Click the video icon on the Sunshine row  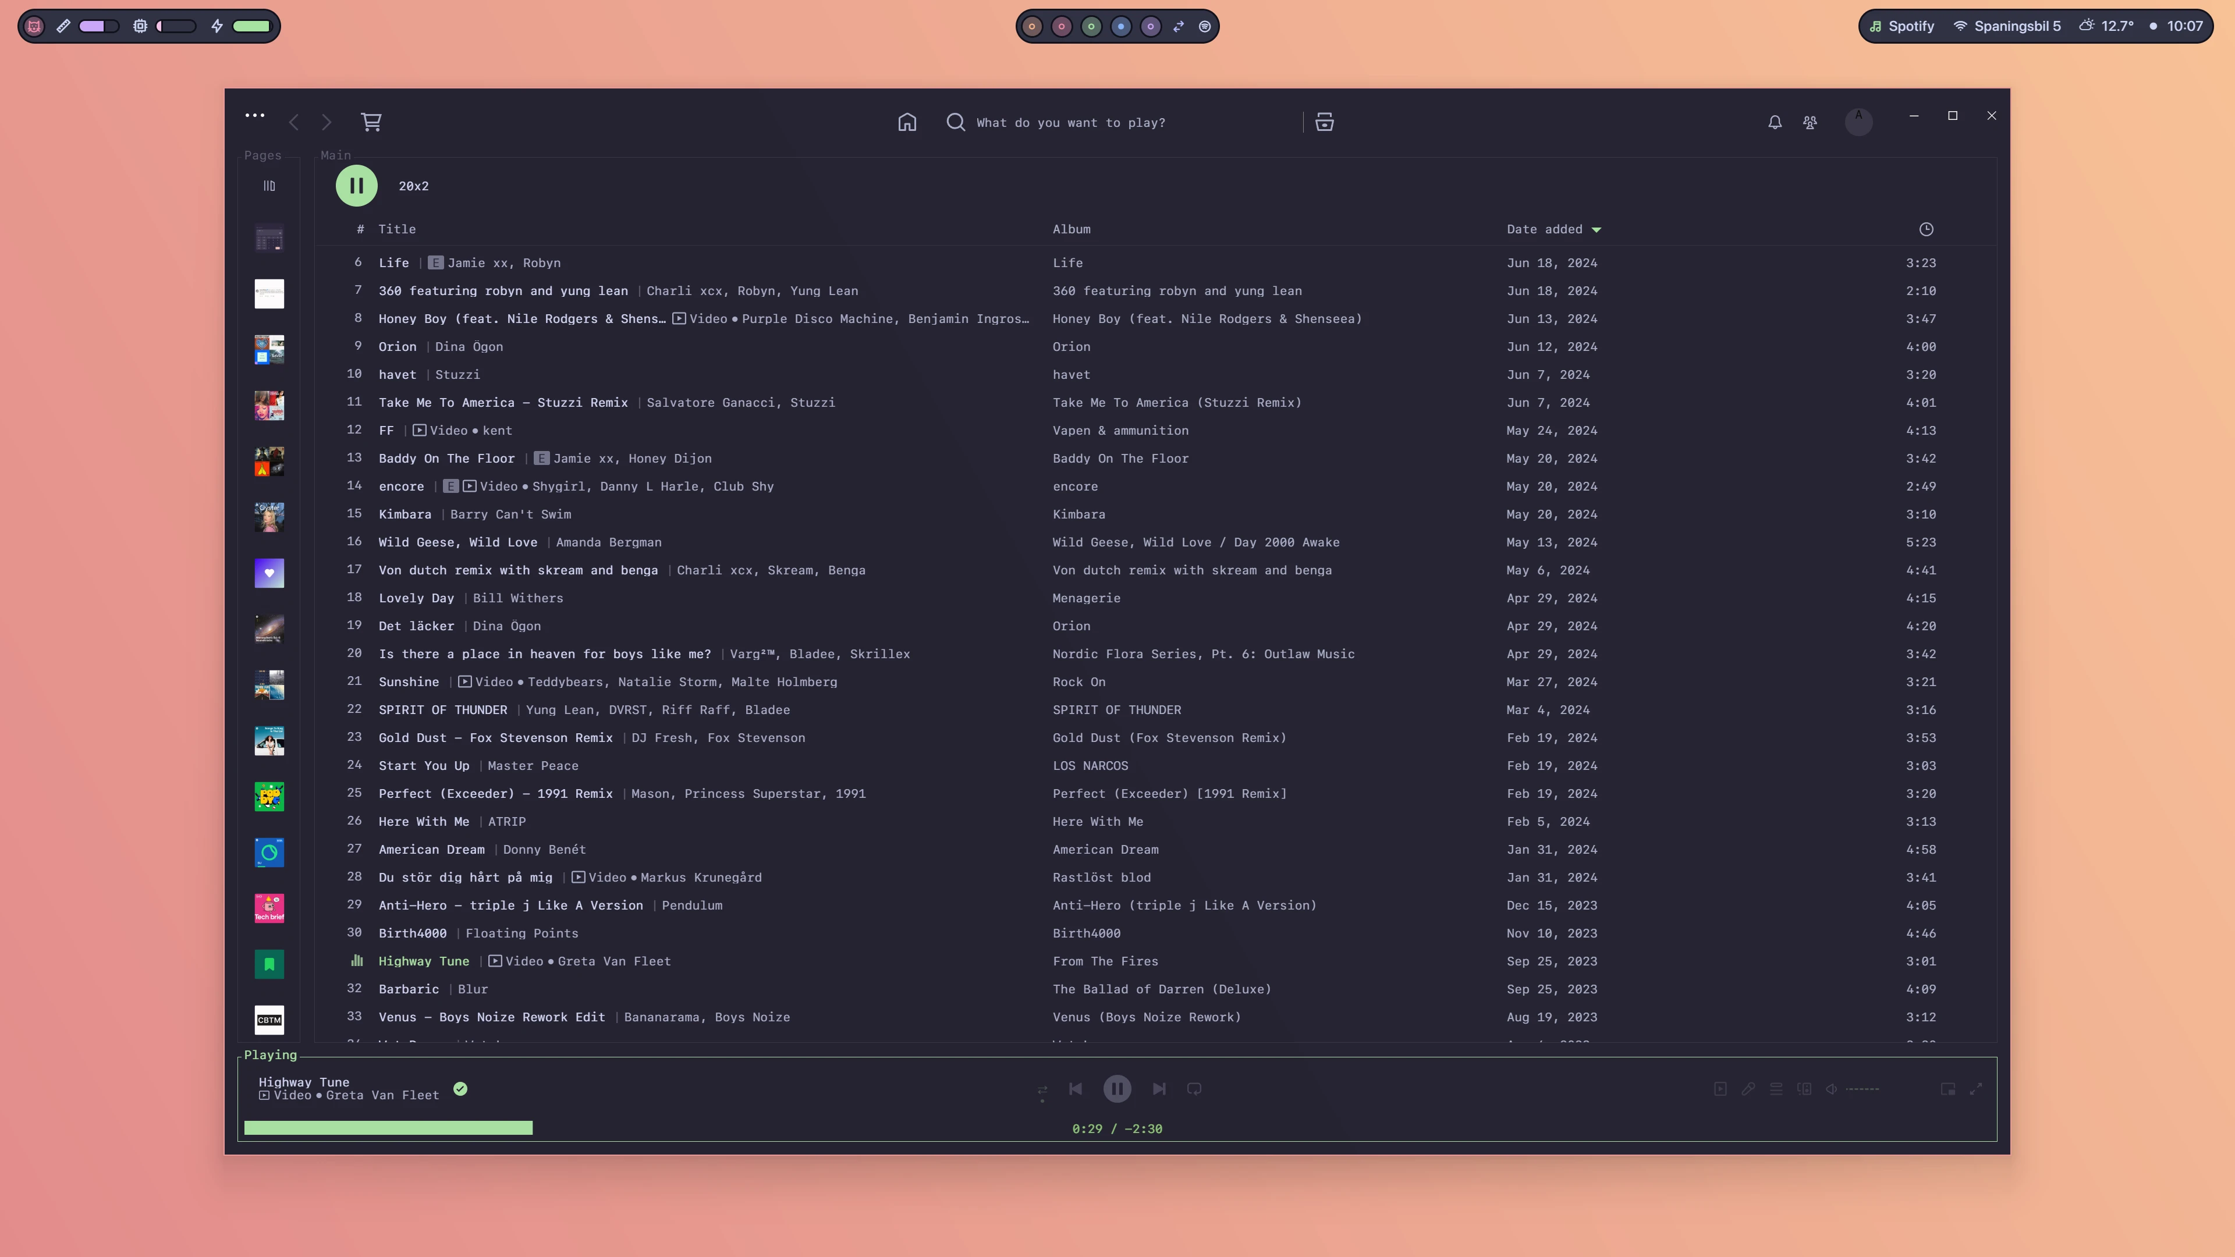(x=465, y=682)
